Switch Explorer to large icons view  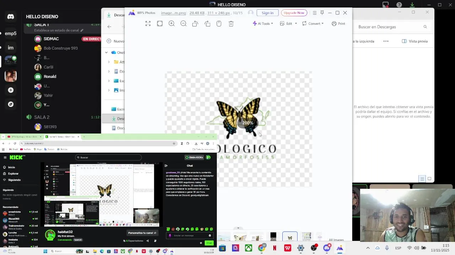click(x=429, y=179)
